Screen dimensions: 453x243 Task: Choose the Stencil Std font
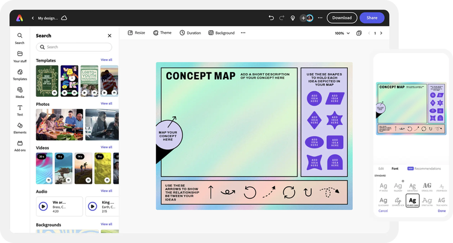click(427, 187)
